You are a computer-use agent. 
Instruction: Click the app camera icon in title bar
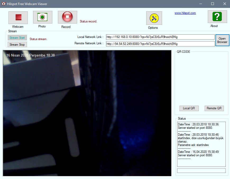4,4
